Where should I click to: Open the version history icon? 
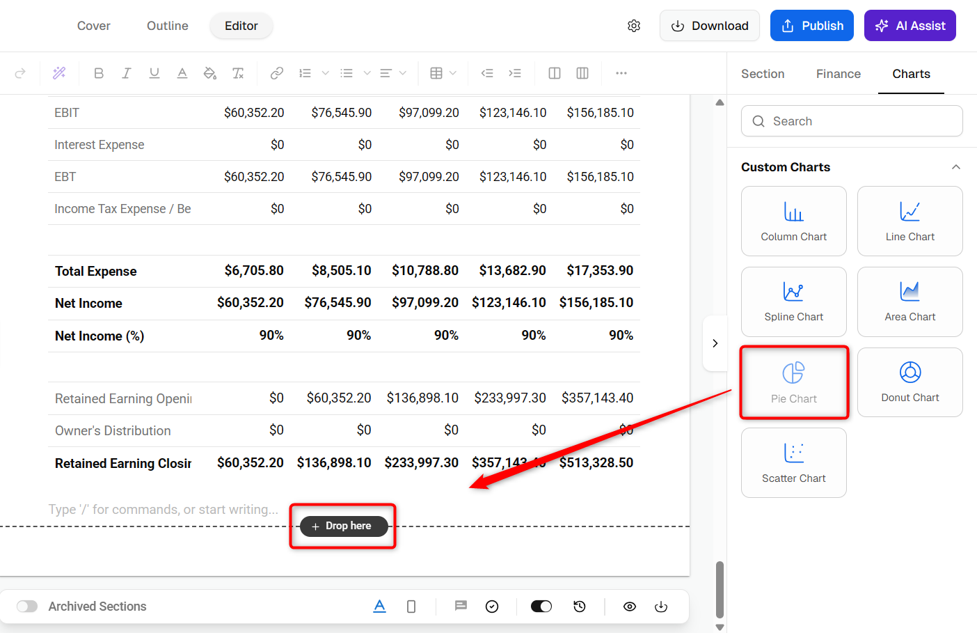tap(580, 607)
